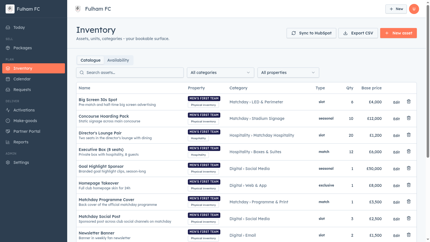Open Packages in the sidebar
Viewport: 430px width, 242px height.
[34, 48]
